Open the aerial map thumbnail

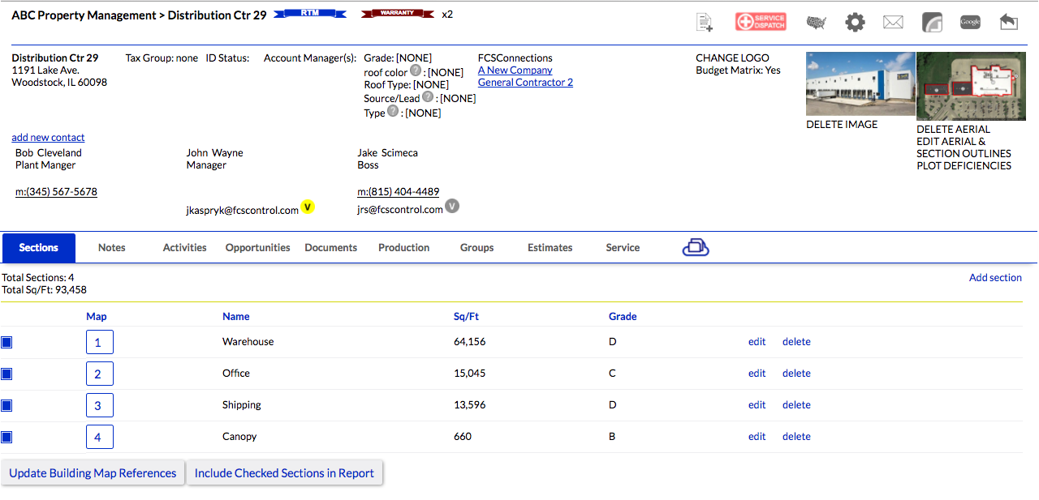coord(965,86)
